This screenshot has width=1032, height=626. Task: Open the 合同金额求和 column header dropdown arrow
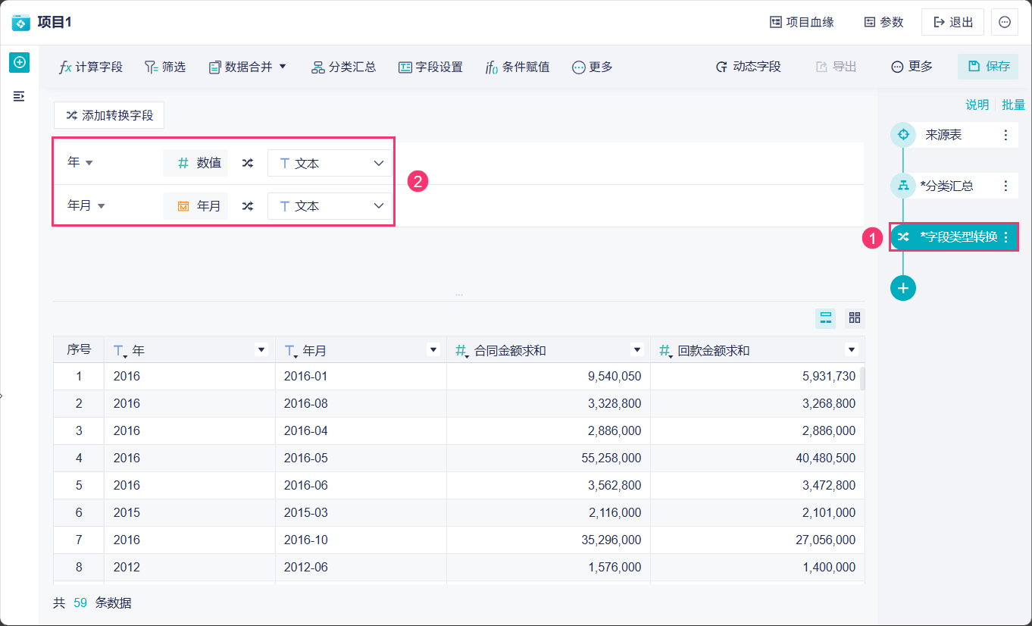tap(636, 350)
